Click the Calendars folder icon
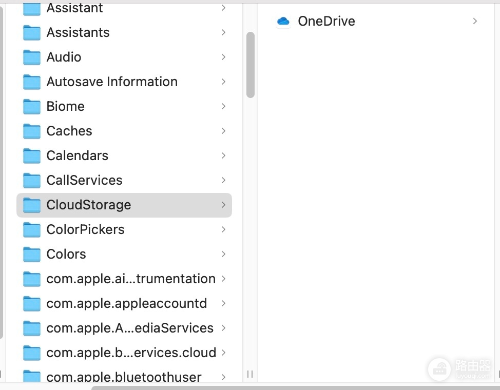Screen dimensions: 500x390 (x=31, y=155)
